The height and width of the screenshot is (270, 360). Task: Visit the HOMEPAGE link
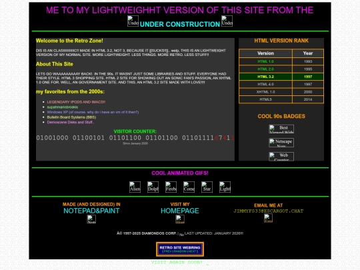[180, 211]
